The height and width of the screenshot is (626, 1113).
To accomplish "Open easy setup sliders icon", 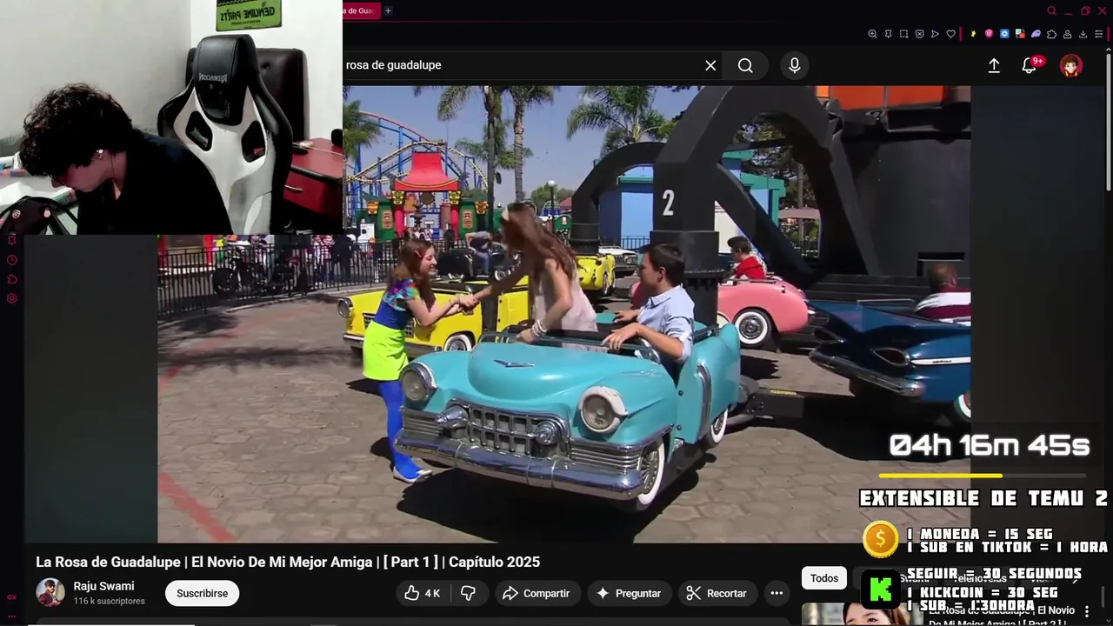I will [x=1098, y=34].
